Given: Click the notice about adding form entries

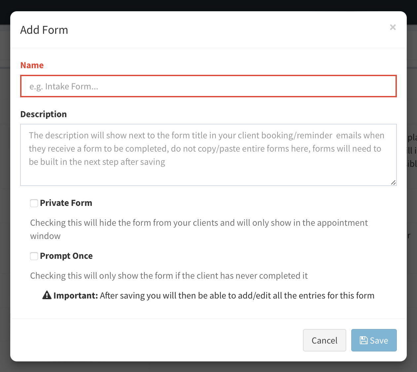Looking at the screenshot, I should (x=237, y=296).
